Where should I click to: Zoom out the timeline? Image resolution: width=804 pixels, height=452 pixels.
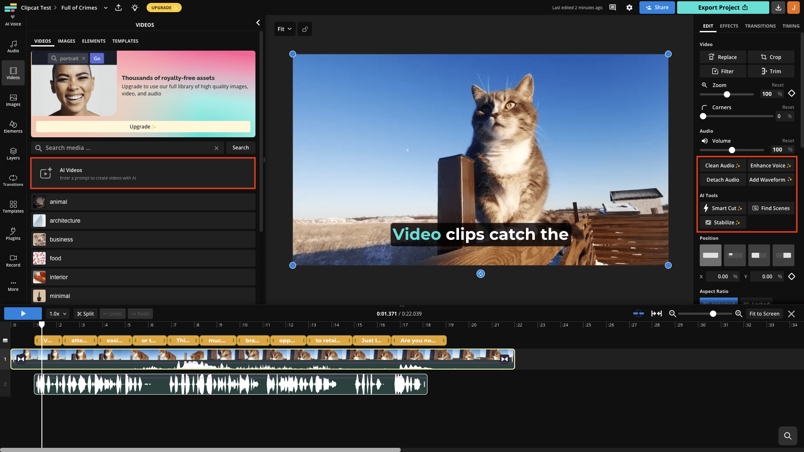pos(673,313)
